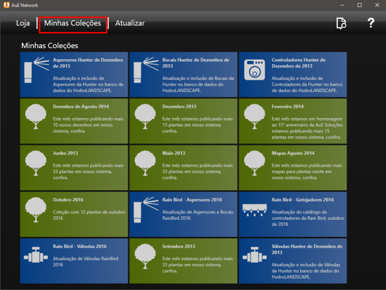The image size is (386, 290).
Task: Open the Setembro 2013 collection tile
Action: click(x=183, y=260)
